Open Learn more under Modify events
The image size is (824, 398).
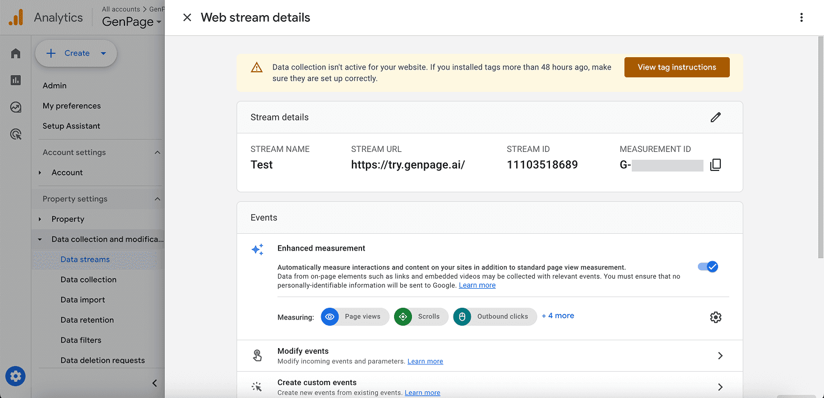coord(425,362)
